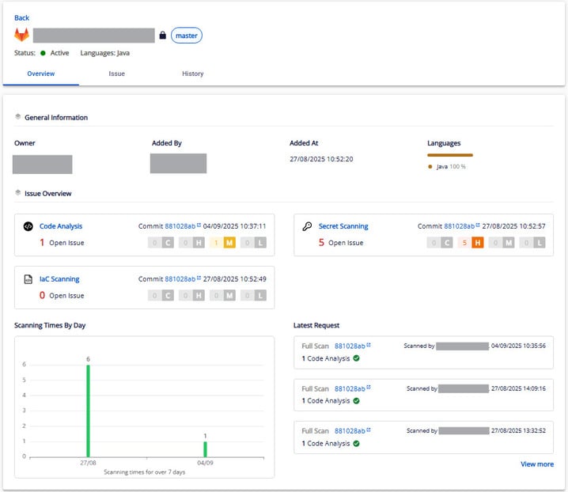The width and height of the screenshot is (568, 492).
Task: Open IaC Scanning commit 881028ab link
Action: [x=180, y=279]
